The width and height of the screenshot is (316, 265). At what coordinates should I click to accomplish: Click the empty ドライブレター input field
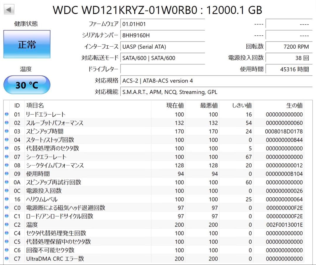point(162,69)
